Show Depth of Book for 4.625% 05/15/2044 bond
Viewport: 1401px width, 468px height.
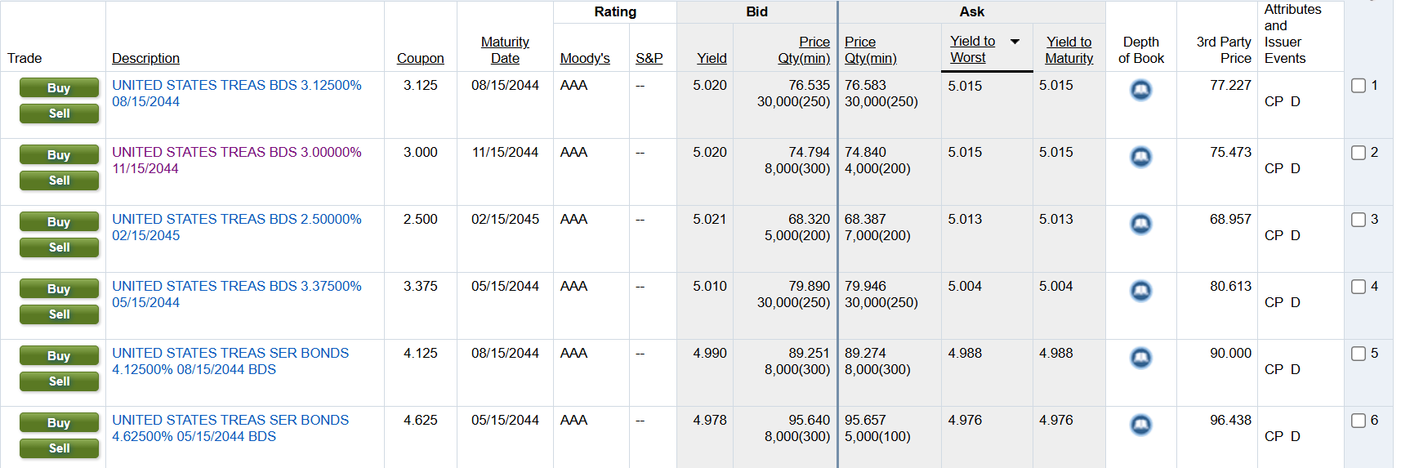[1140, 425]
